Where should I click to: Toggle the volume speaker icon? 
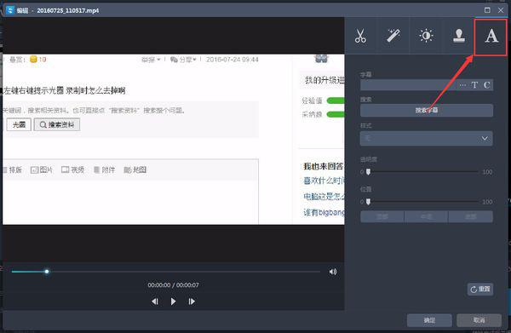click(x=333, y=272)
